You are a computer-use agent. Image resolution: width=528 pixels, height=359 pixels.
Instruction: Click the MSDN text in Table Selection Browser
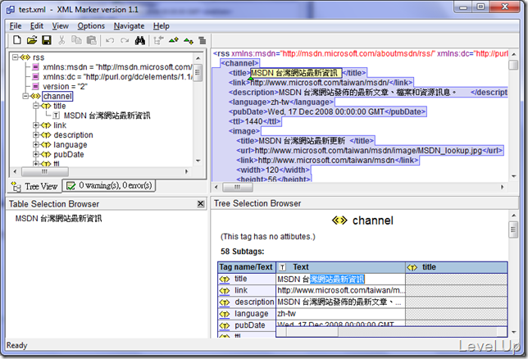(58, 219)
